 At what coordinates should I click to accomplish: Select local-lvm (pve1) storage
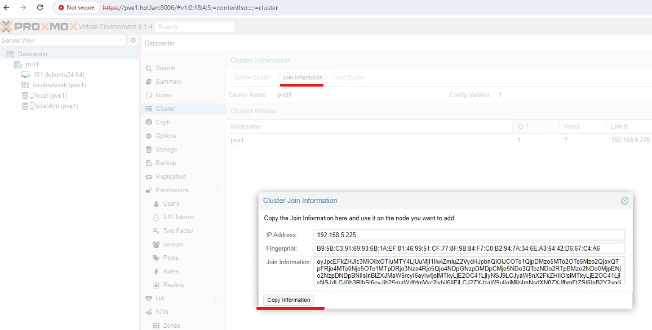click(56, 106)
